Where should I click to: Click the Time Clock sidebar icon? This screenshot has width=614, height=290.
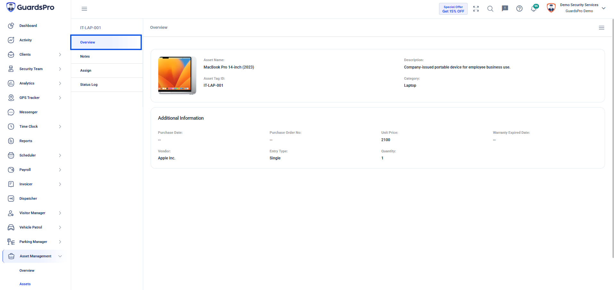click(11, 126)
